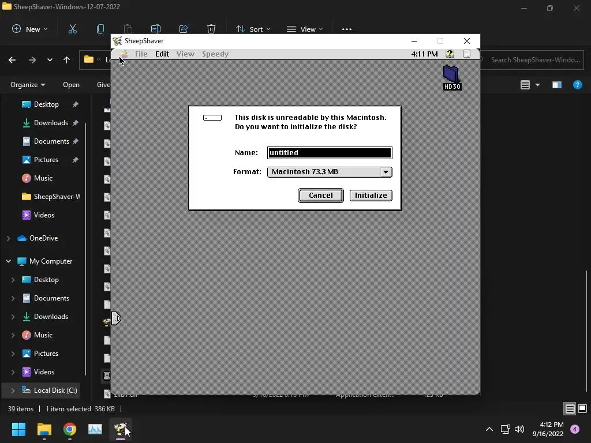Expand Pictures under My Computer

click(13, 354)
